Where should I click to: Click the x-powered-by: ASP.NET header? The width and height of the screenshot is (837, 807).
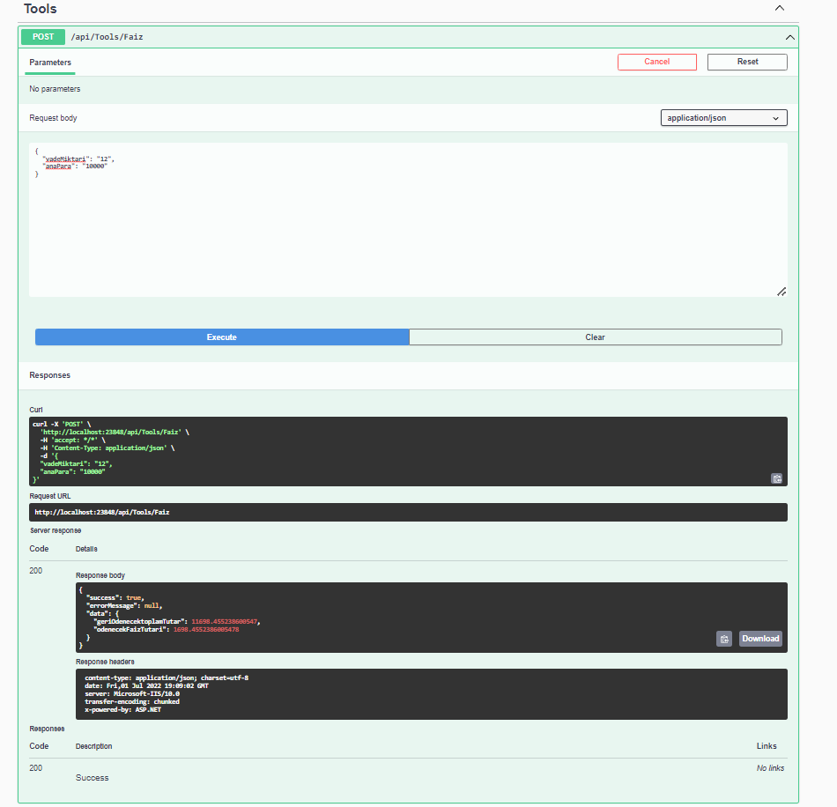(122, 710)
